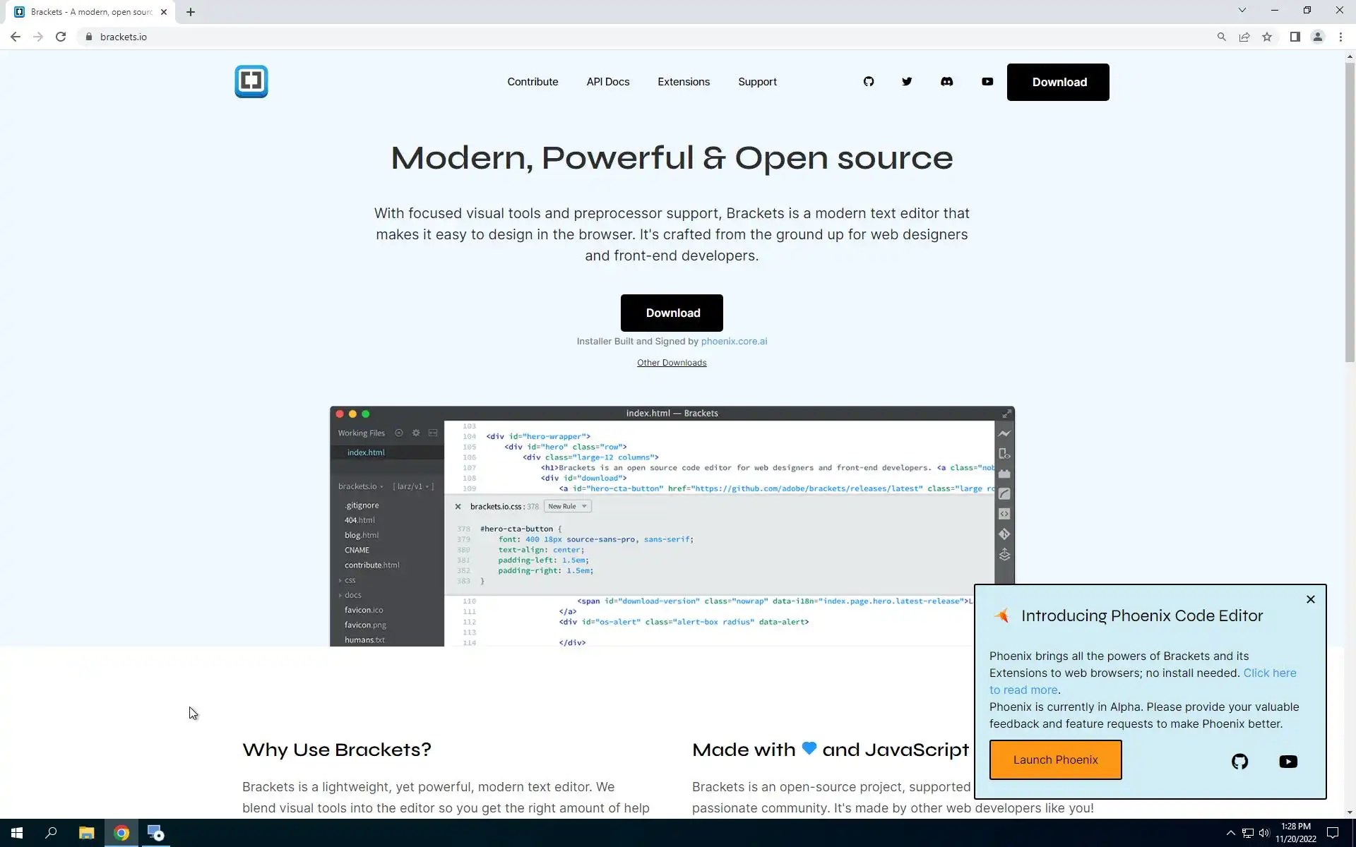Show hidden system tray icons
1356x847 pixels.
[x=1230, y=833]
